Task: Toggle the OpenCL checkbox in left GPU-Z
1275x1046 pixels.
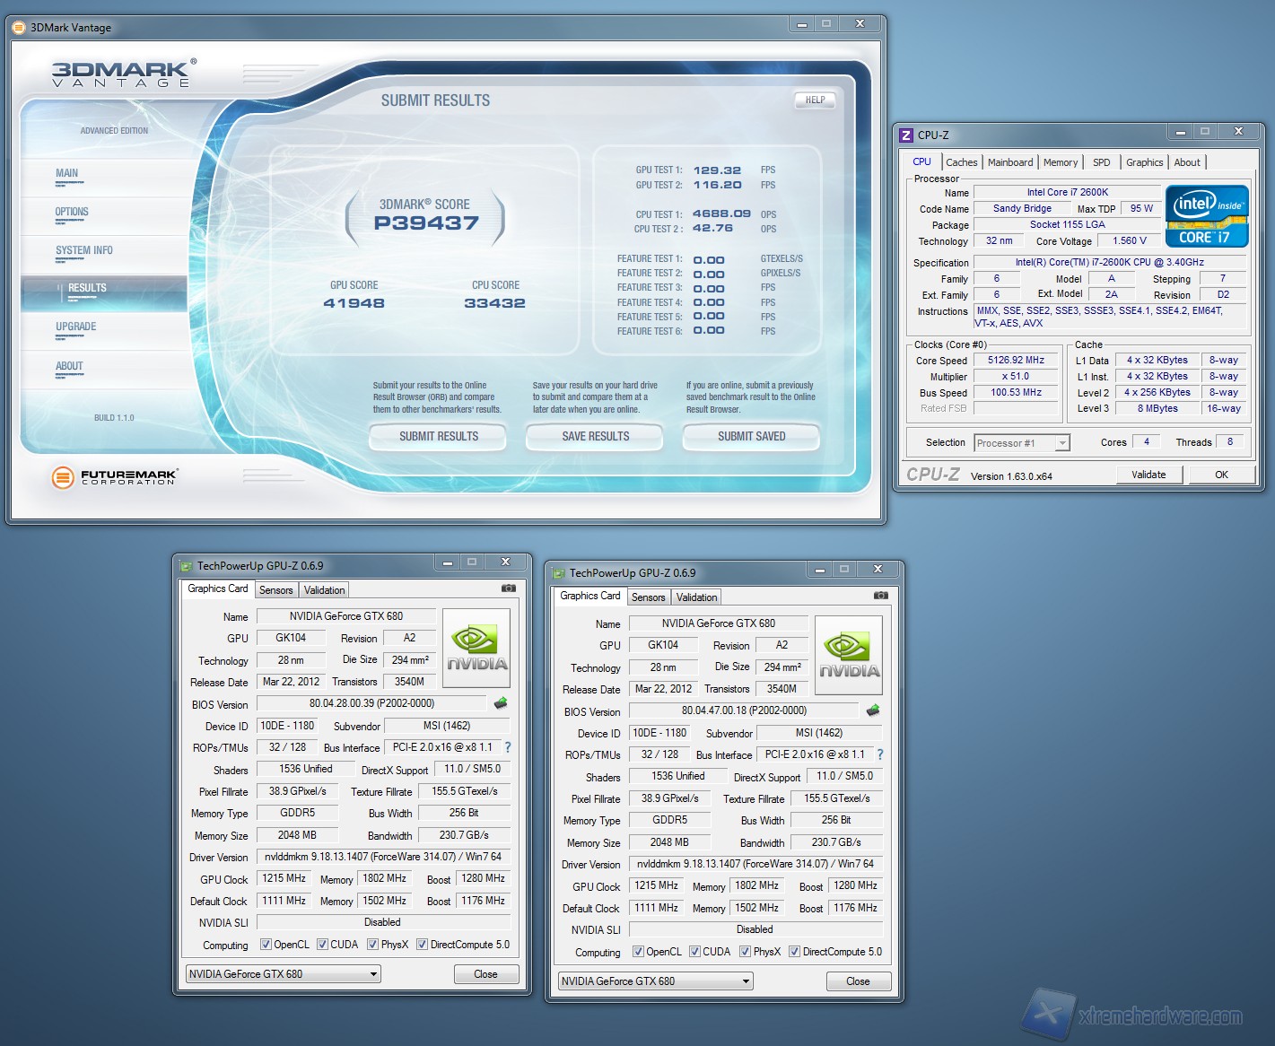Action: tap(266, 945)
